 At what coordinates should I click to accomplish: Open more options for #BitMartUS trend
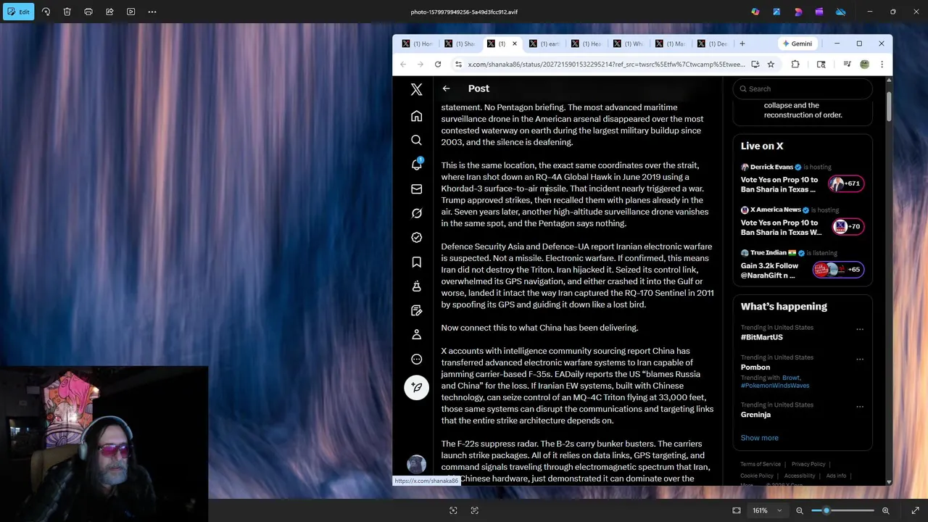(x=860, y=329)
